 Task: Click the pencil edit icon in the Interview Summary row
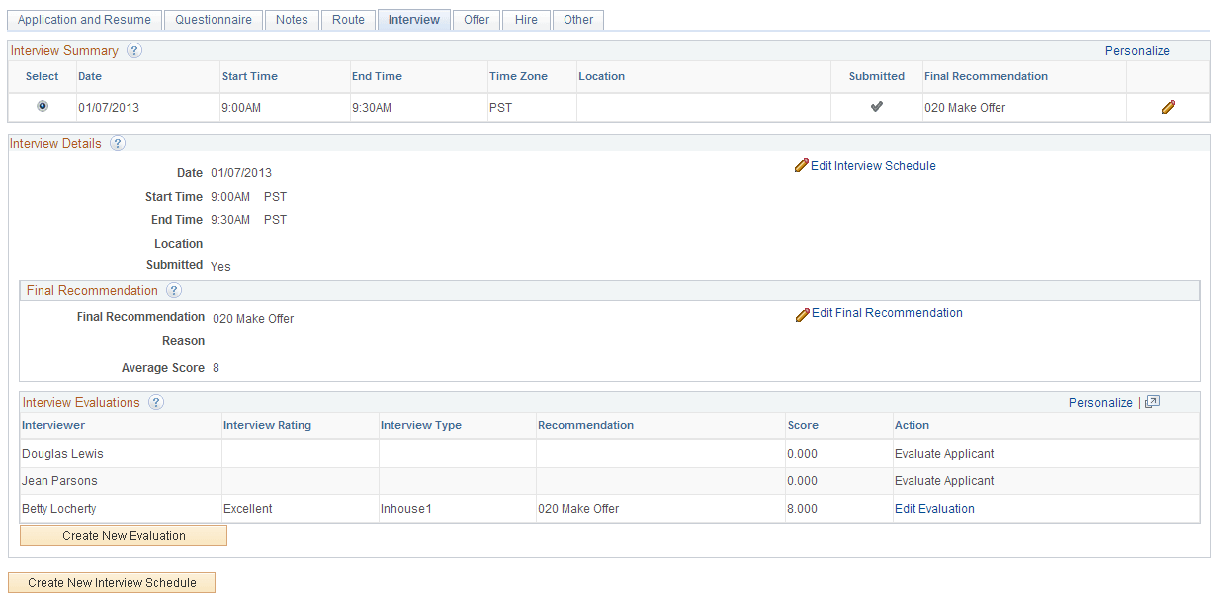(x=1168, y=106)
